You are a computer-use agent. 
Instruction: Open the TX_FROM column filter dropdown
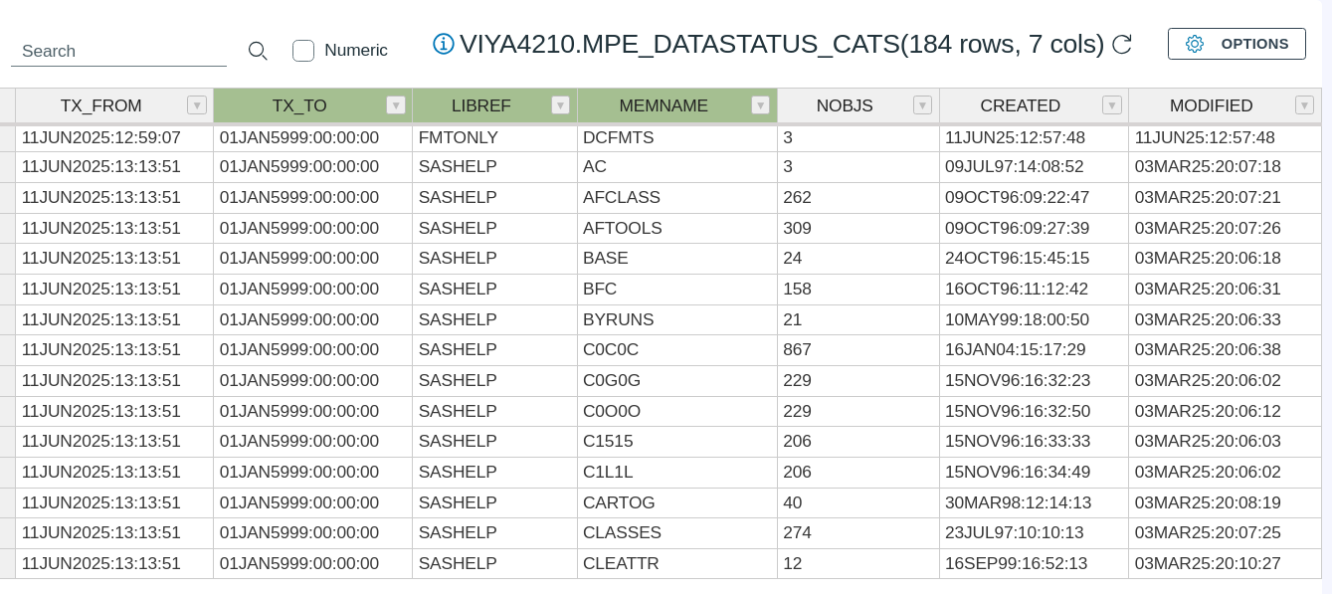tap(197, 105)
